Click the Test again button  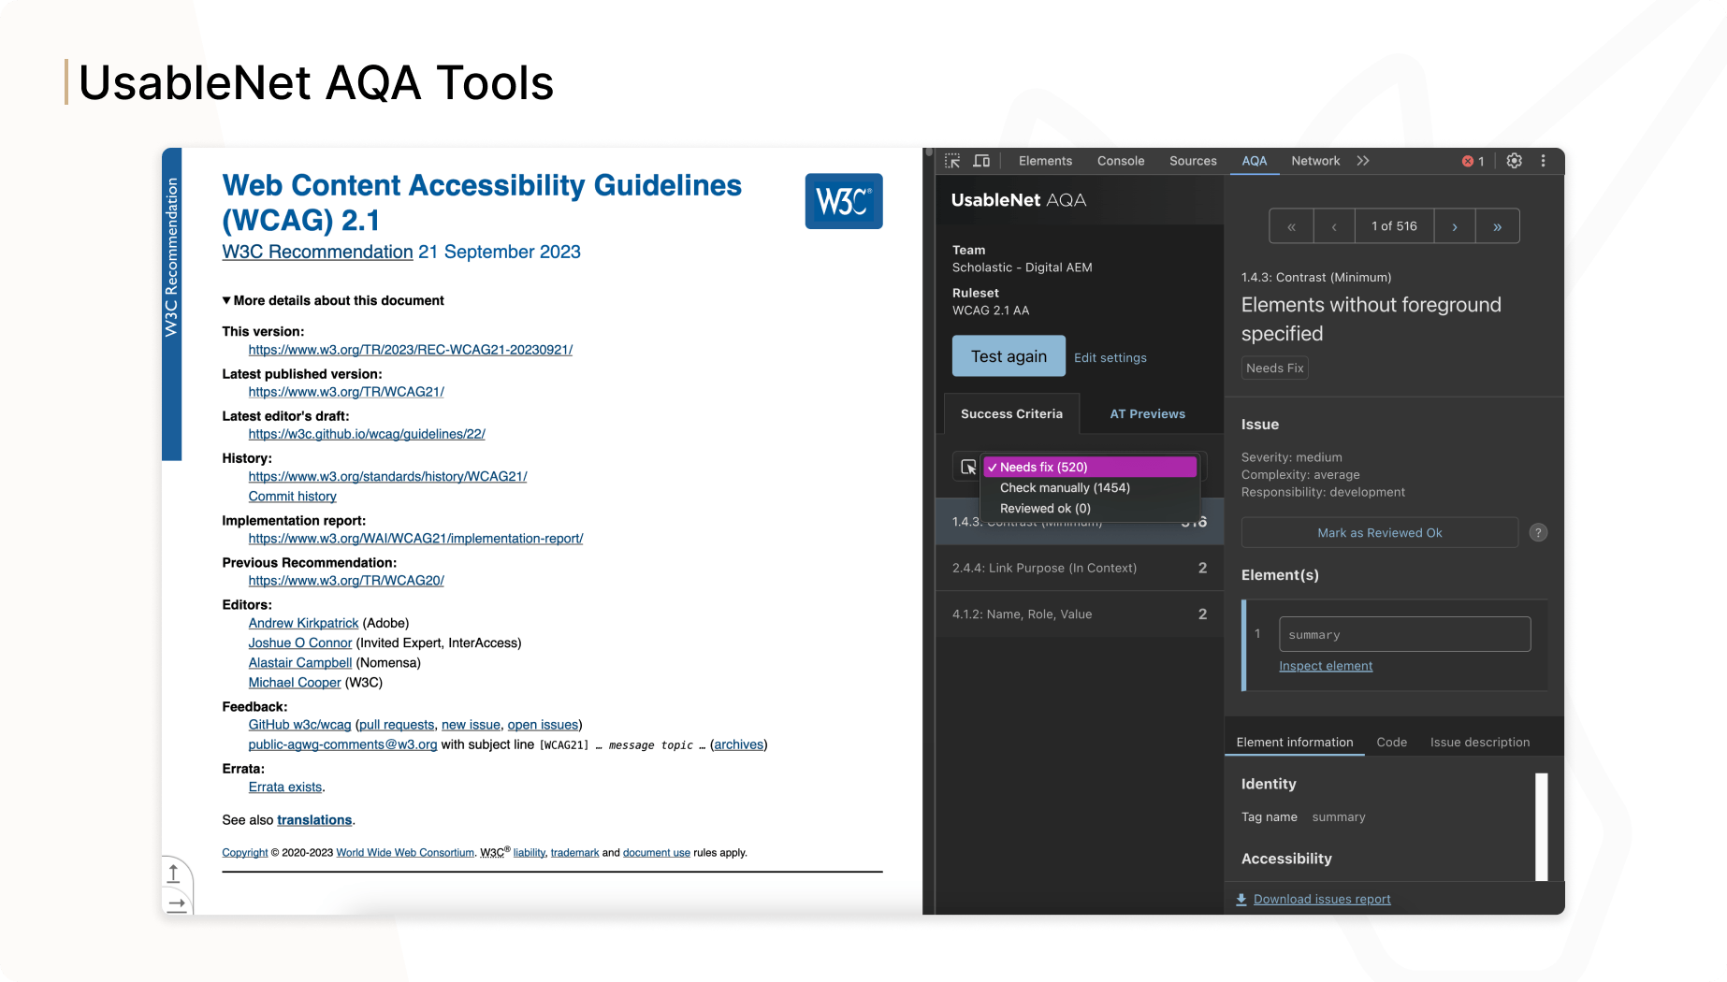coord(1009,356)
